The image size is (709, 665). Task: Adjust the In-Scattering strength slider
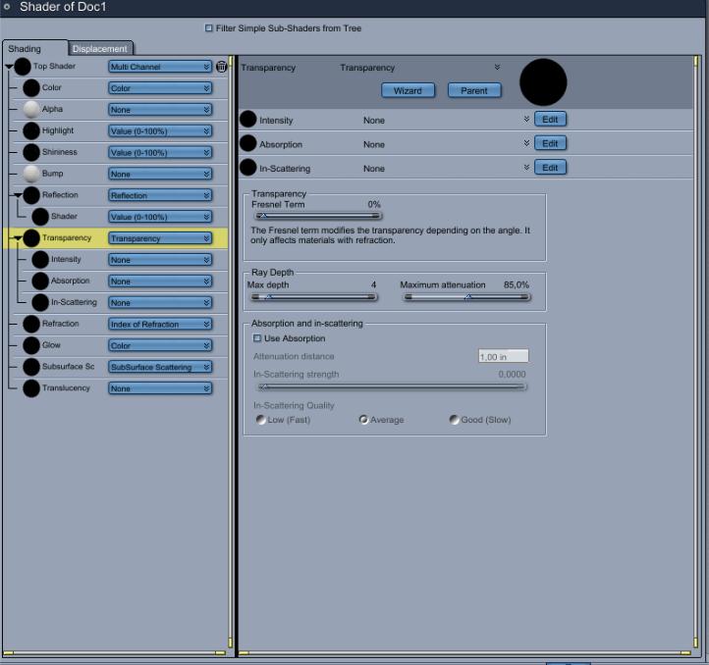click(x=392, y=386)
